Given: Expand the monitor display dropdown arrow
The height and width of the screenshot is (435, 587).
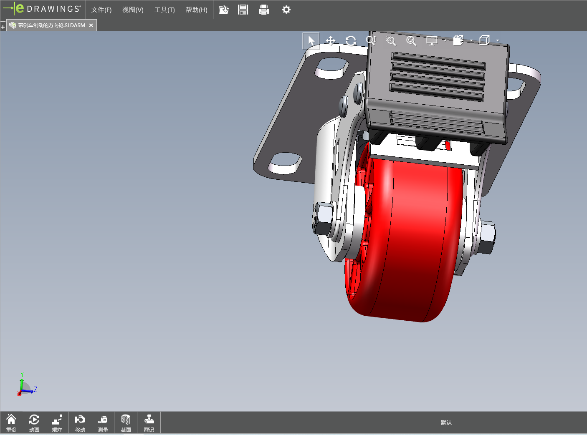Looking at the screenshot, I should coord(445,40).
